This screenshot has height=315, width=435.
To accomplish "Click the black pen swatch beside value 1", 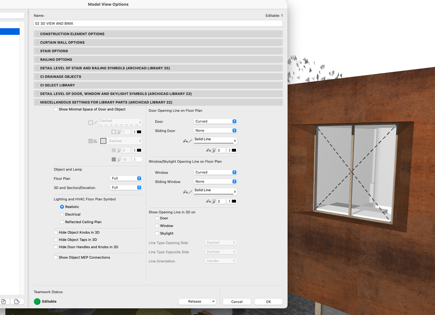I will (x=139, y=132).
